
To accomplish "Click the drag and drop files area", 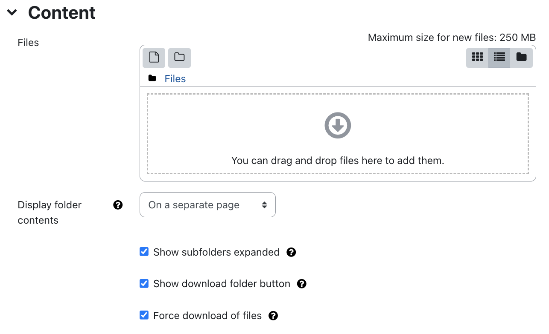I will pyautogui.click(x=338, y=134).
